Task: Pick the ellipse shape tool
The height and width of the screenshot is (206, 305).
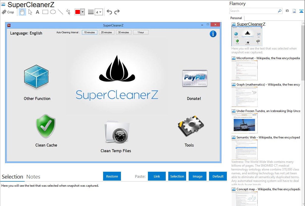Action: click(x=53, y=12)
